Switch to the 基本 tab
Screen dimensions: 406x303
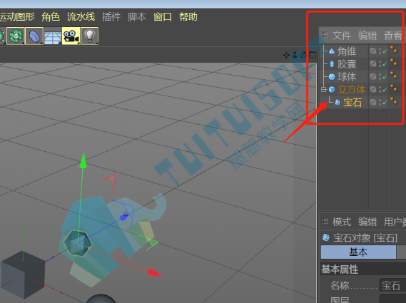358,252
